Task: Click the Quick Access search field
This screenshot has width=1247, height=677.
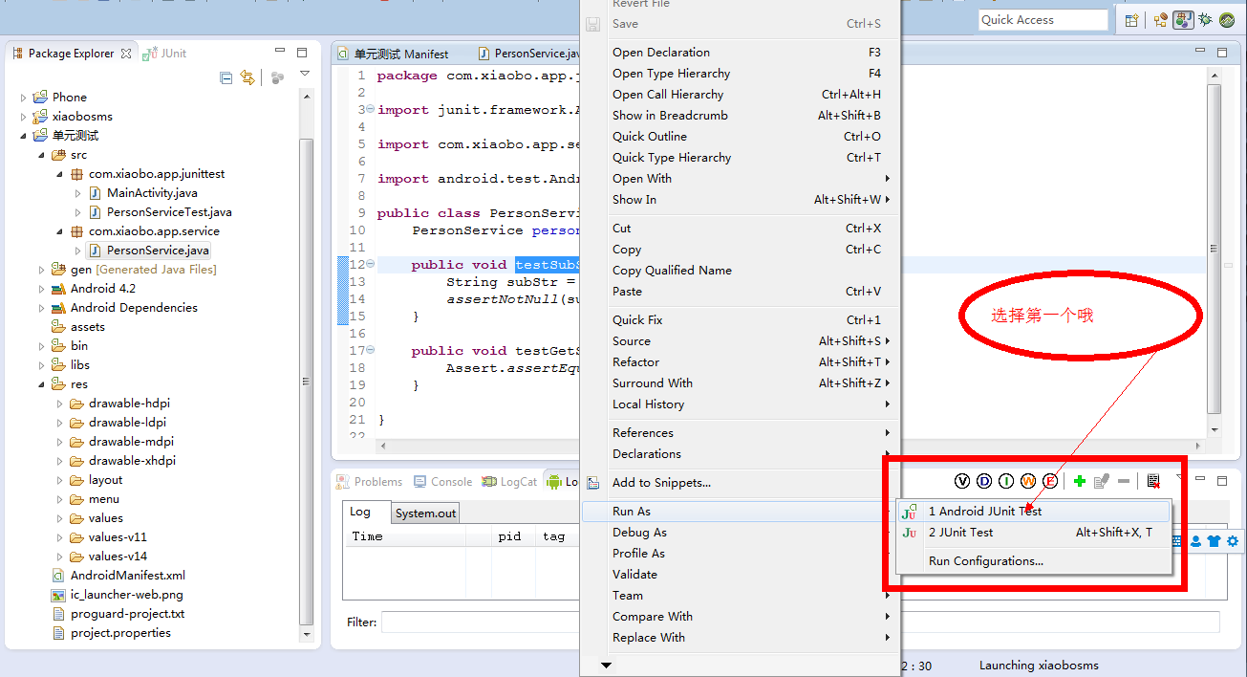Action: point(1043,20)
